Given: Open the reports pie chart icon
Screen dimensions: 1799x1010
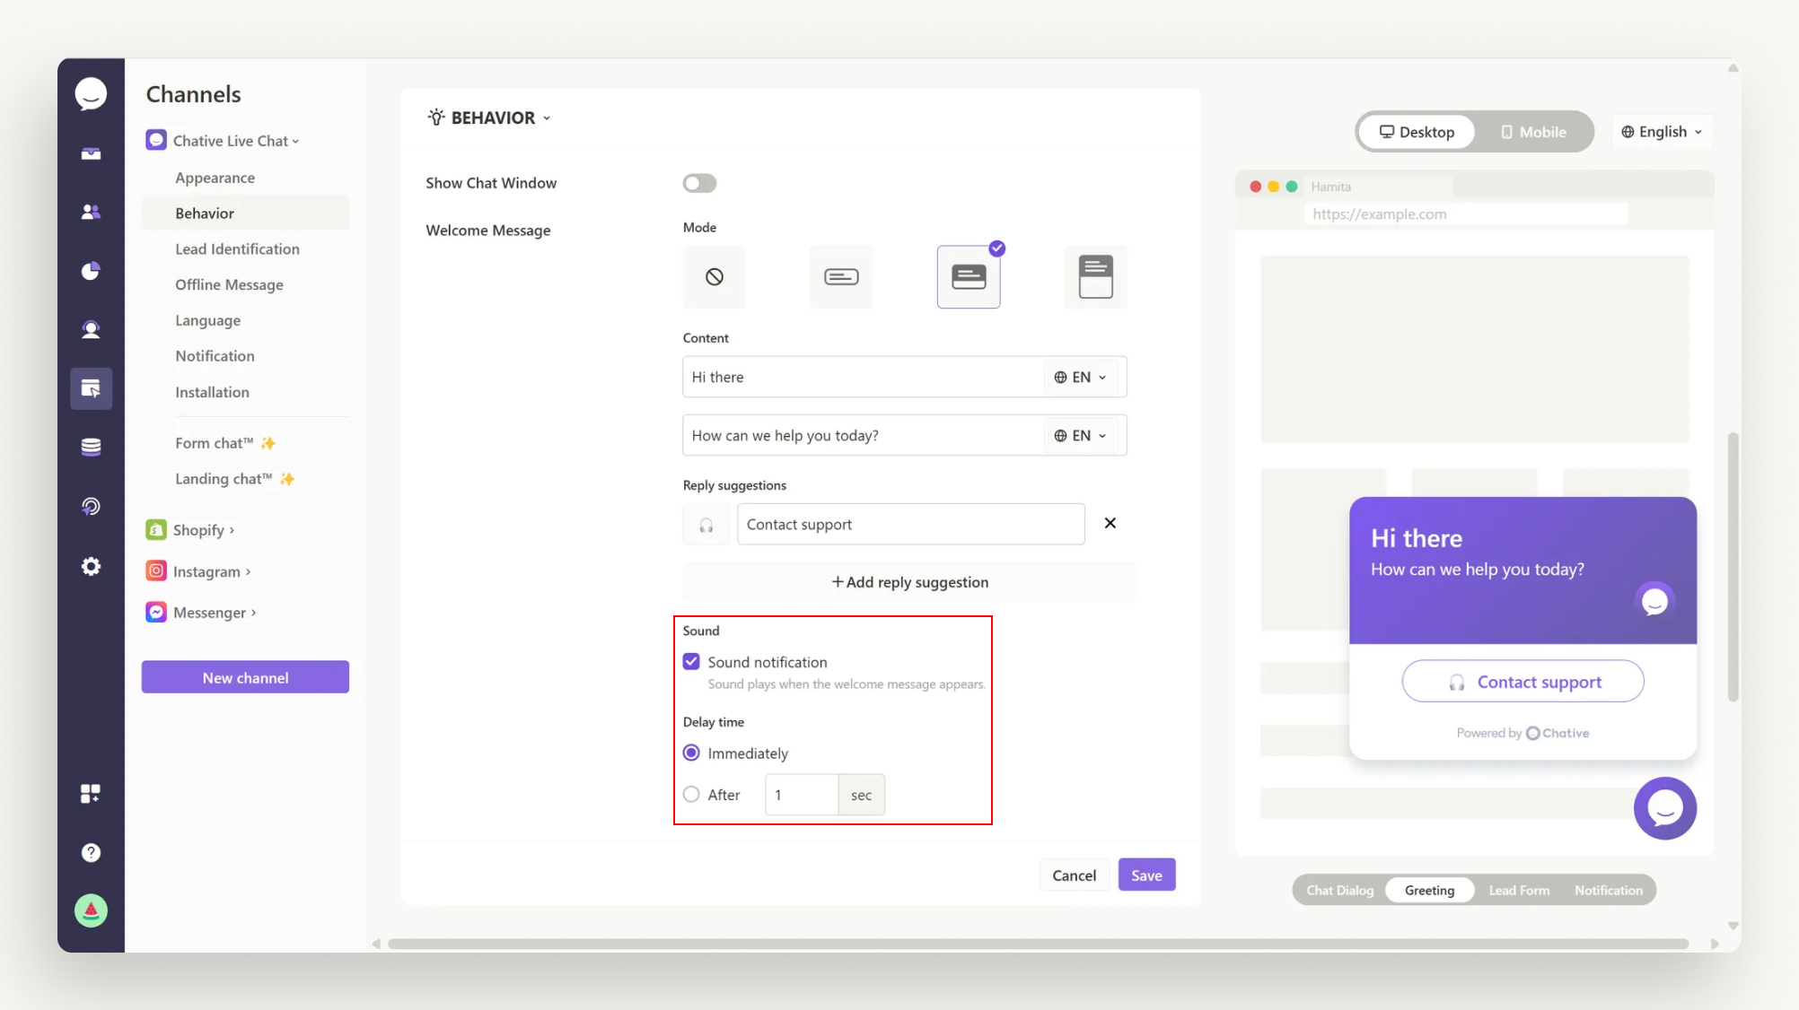Looking at the screenshot, I should pos(91,271).
